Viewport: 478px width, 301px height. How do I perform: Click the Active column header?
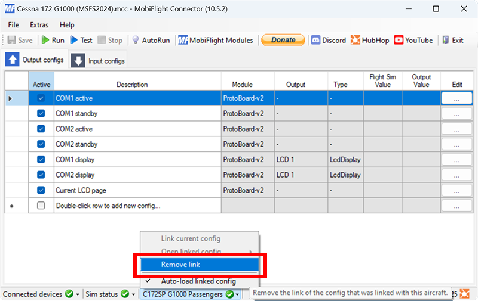(41, 81)
